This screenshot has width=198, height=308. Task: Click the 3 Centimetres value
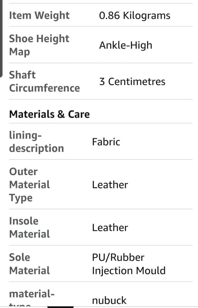pos(132,82)
